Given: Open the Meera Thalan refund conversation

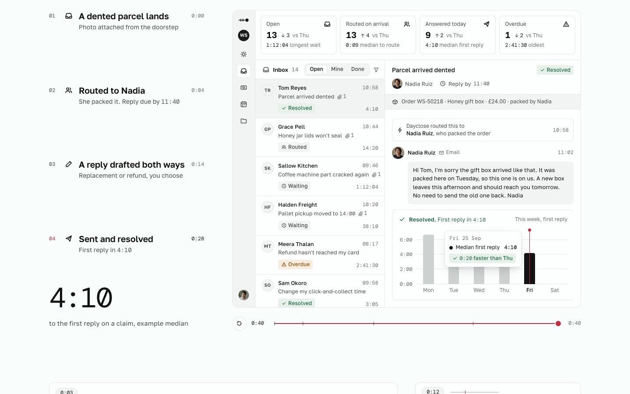Looking at the screenshot, I should point(320,255).
